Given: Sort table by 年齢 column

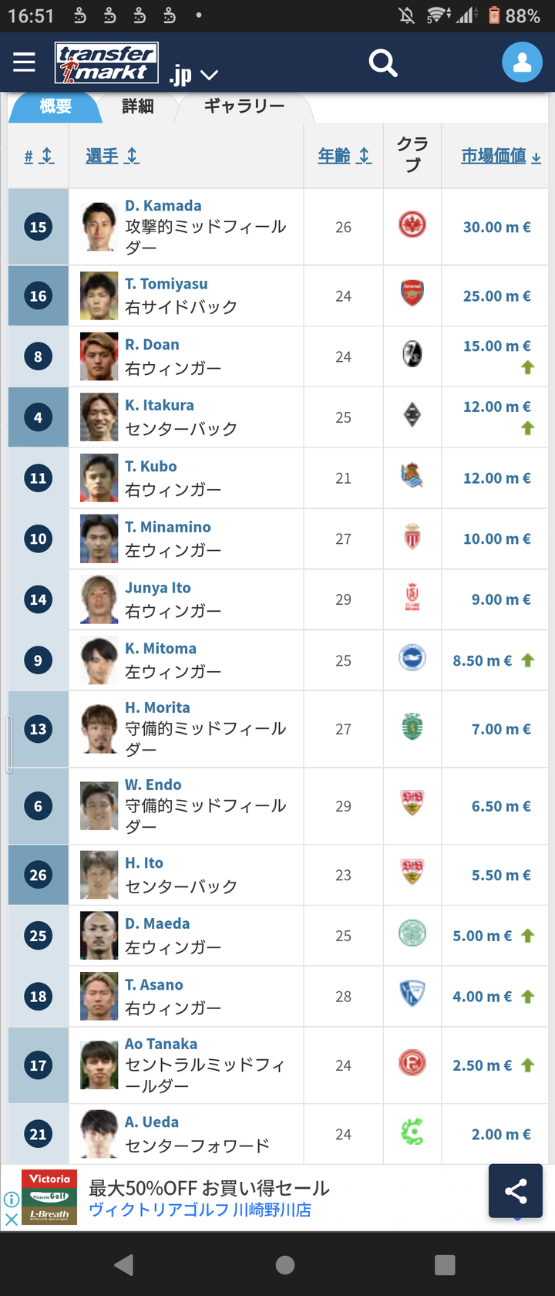Looking at the screenshot, I should point(344,156).
